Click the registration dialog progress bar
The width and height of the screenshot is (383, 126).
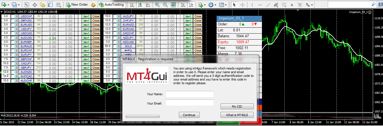(143, 116)
